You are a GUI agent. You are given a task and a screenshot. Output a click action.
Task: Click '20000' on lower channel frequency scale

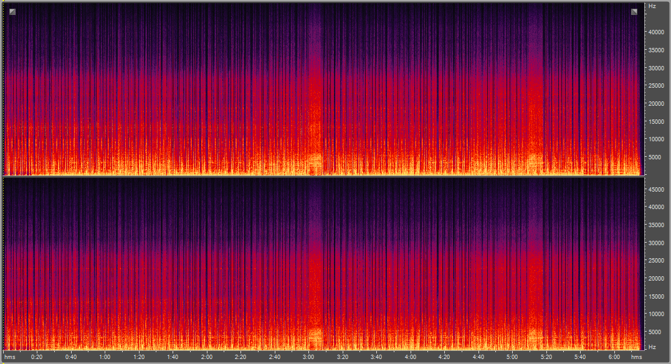coord(656,278)
